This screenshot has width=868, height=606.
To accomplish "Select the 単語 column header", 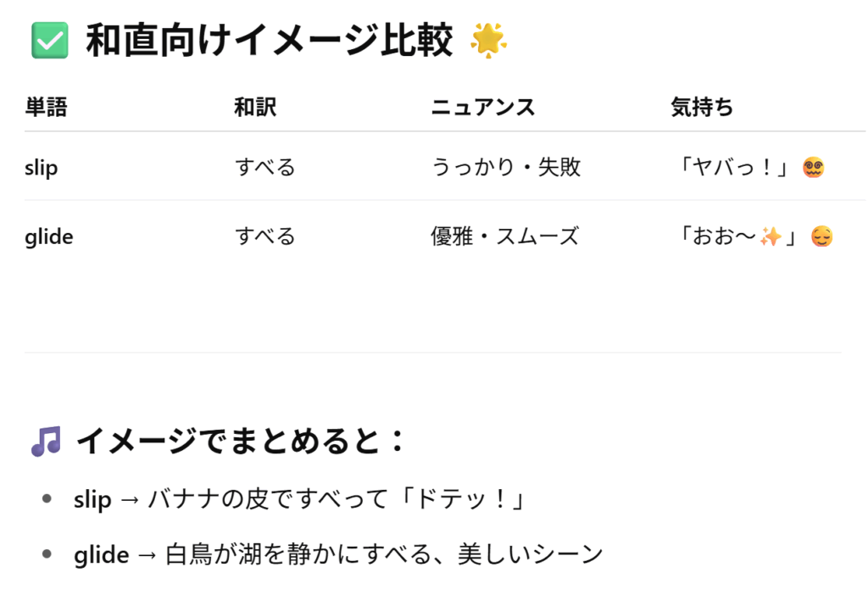I will (46, 107).
